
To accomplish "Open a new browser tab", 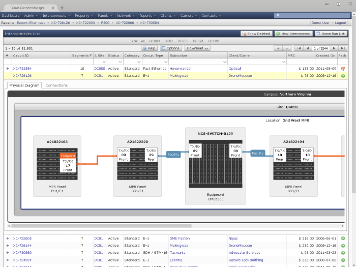I will click(62, 8).
